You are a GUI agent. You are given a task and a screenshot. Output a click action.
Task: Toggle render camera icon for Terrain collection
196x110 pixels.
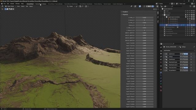[194, 15]
